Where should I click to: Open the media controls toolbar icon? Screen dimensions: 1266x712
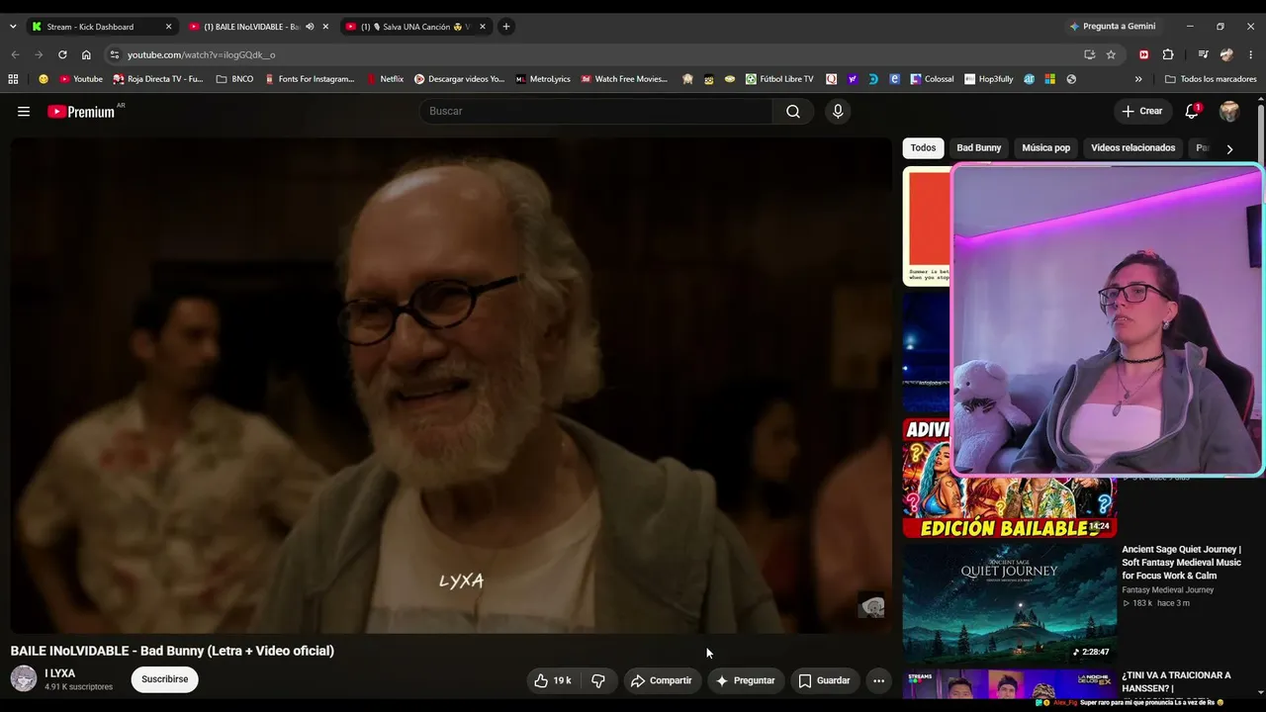pos(1203,54)
